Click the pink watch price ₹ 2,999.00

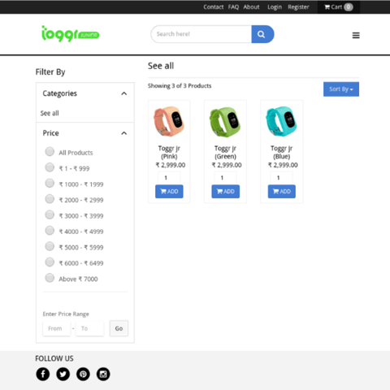click(171, 165)
